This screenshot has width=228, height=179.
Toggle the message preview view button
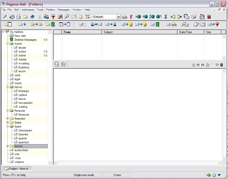(57, 64)
